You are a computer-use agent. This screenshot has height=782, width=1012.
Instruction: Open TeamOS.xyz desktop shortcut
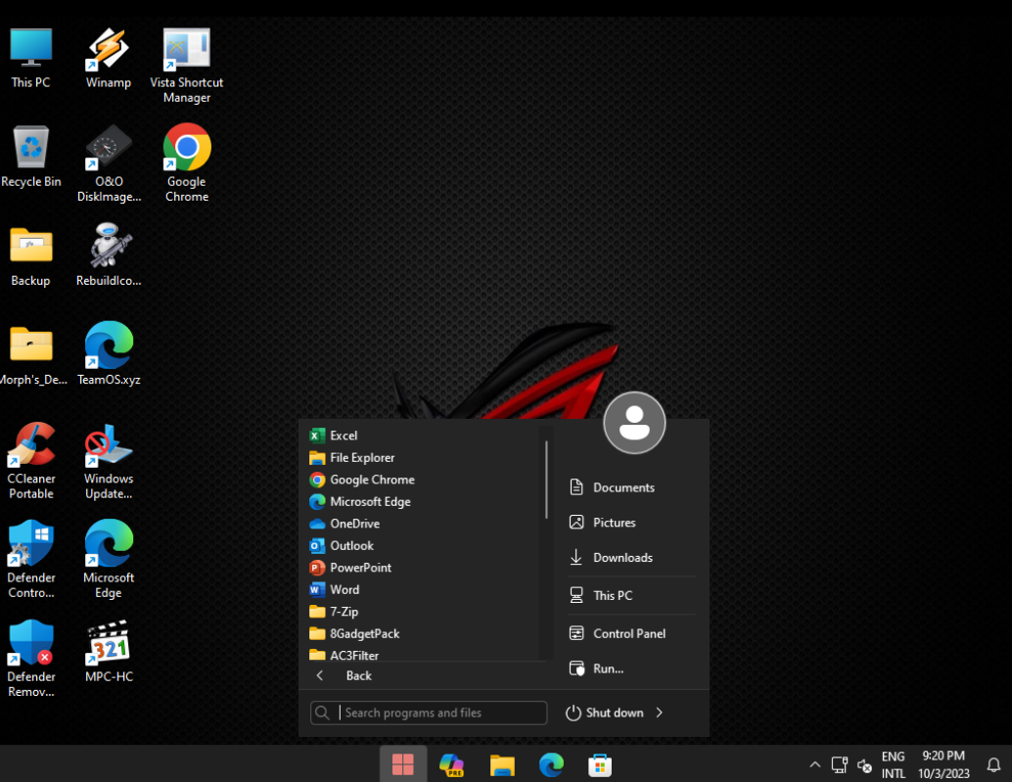(x=109, y=354)
